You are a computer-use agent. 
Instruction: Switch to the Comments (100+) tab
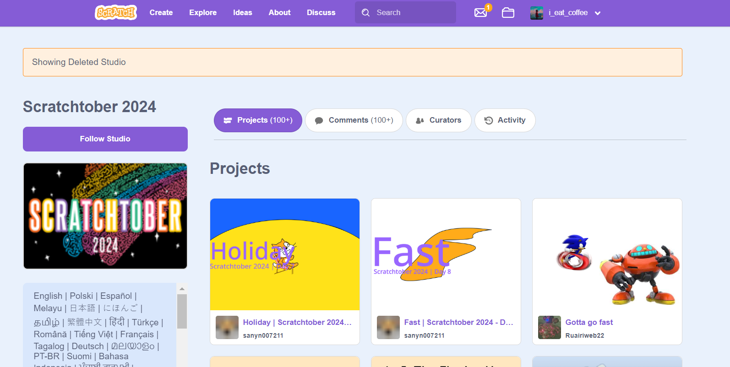pyautogui.click(x=354, y=120)
